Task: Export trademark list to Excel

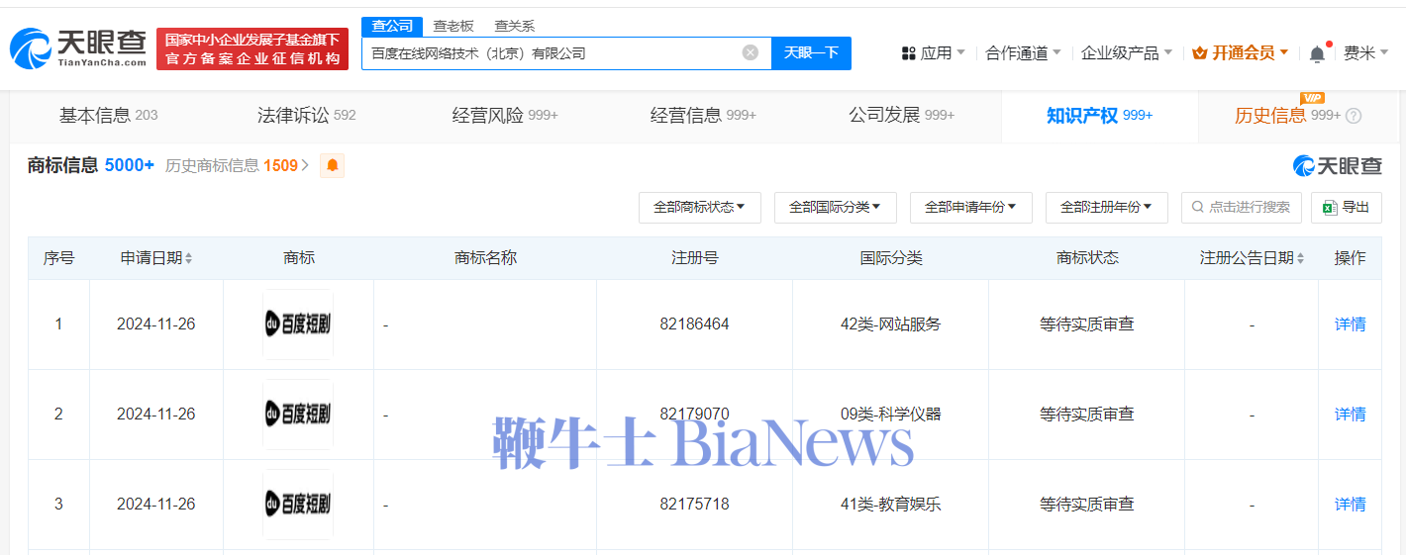Action: point(1346,207)
